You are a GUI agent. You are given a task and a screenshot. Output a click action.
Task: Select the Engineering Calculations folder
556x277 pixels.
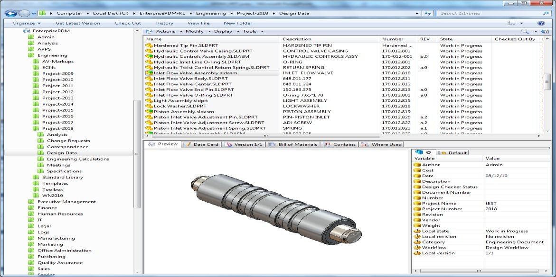pos(78,159)
